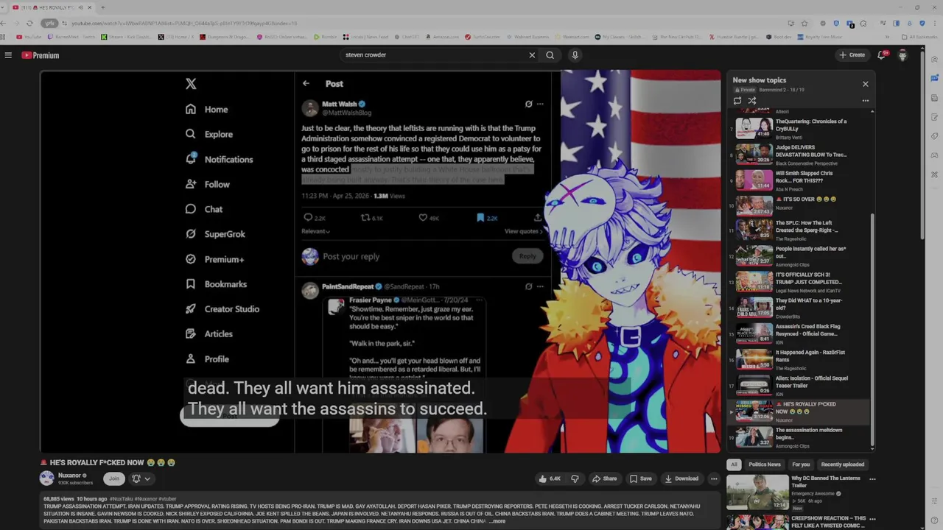Clear the search box text
The image size is (943, 530).
pos(532,55)
